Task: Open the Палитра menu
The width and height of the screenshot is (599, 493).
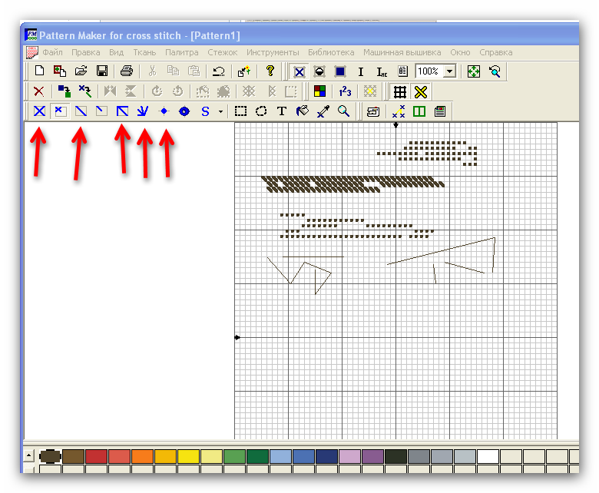Action: pyautogui.click(x=181, y=52)
